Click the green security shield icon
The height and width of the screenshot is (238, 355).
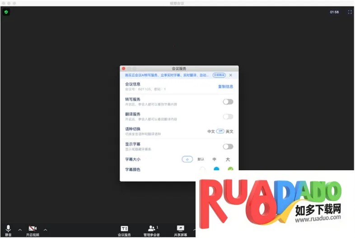point(6,12)
